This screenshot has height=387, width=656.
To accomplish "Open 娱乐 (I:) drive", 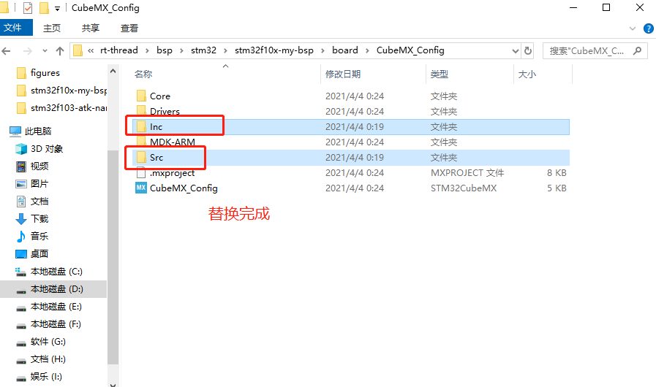I will click(x=46, y=377).
